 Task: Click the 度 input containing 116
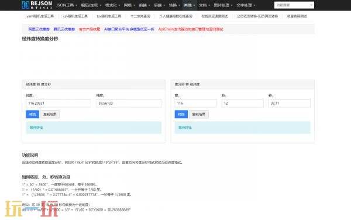pyautogui.click(x=195, y=103)
